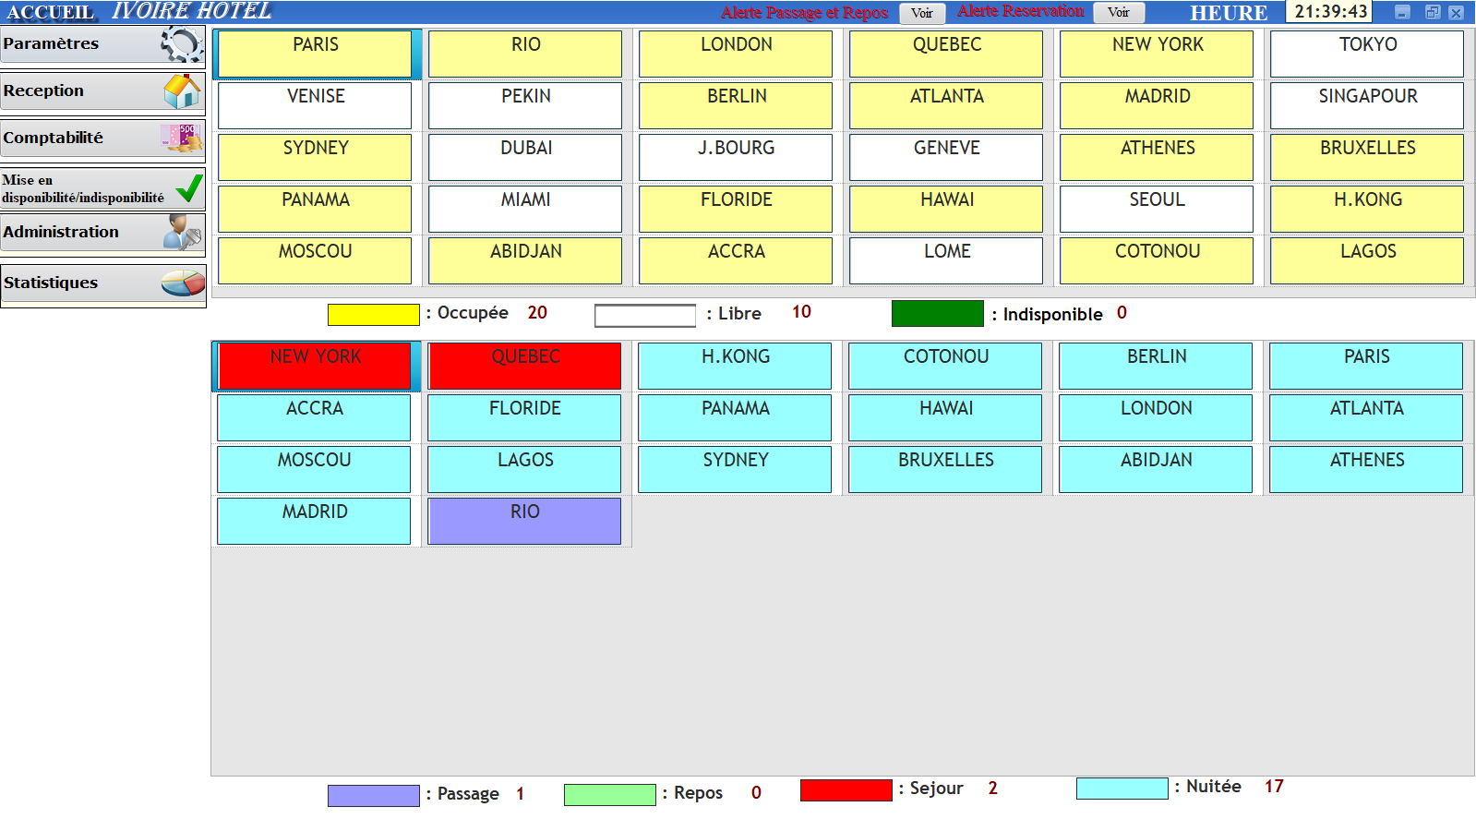Click the house icon for Reception
Image resolution: width=1476 pixels, height=831 pixels.
(182, 91)
